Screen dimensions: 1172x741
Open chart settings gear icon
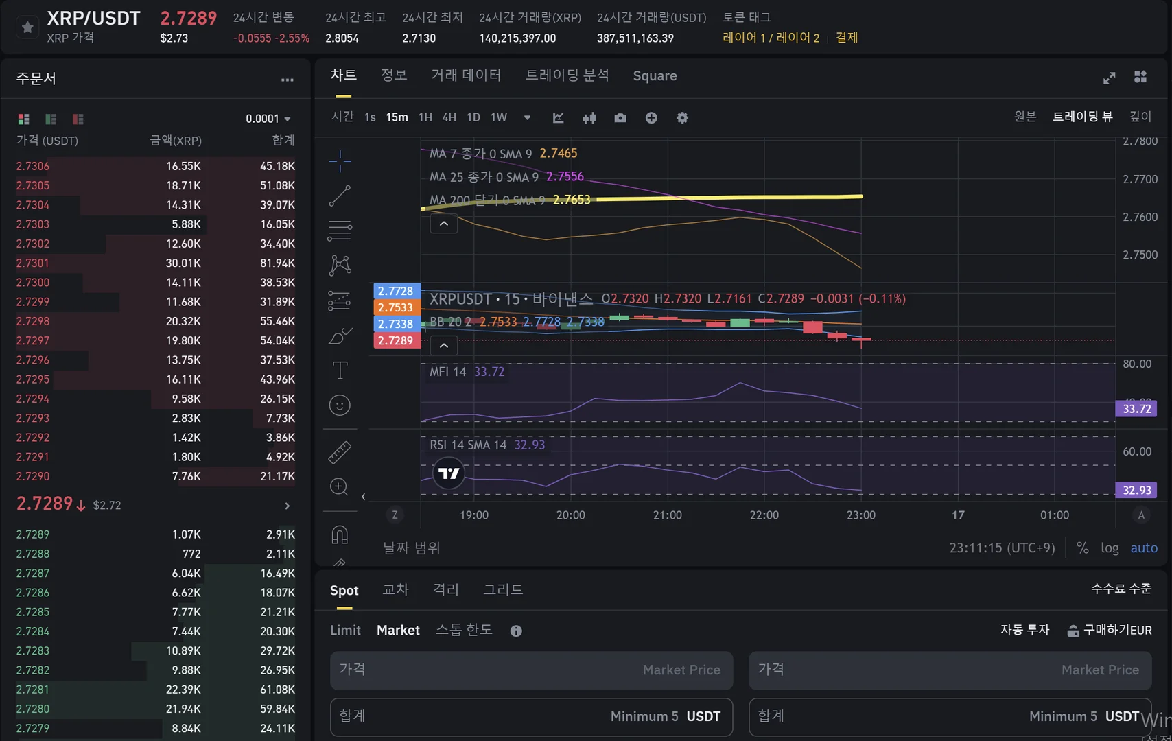pyautogui.click(x=682, y=118)
